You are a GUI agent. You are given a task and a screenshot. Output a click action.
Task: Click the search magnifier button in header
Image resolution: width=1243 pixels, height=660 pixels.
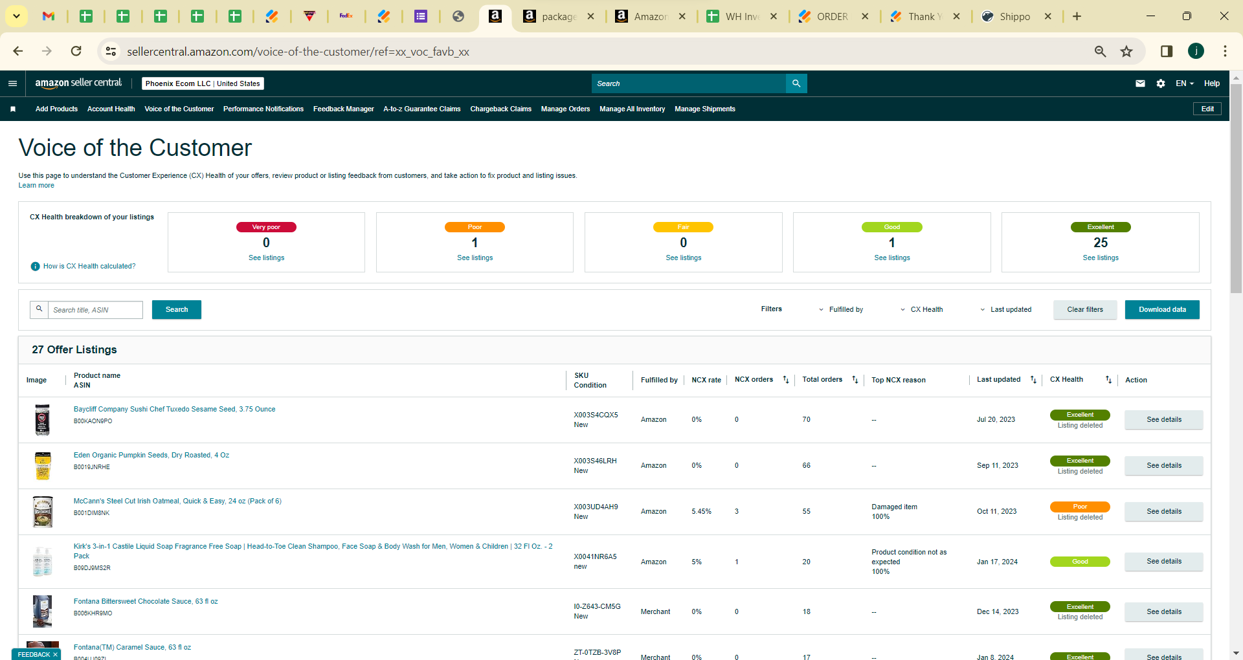(796, 83)
